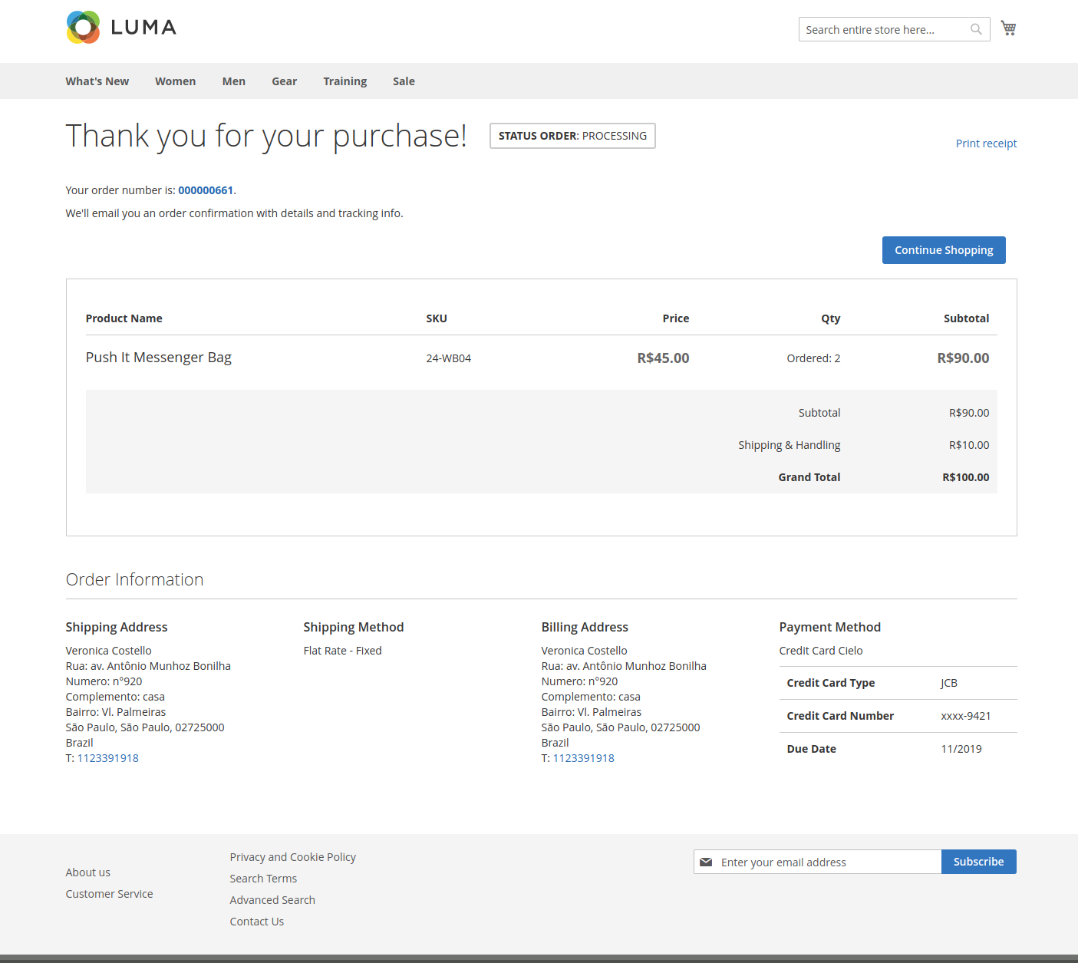The image size is (1078, 963).
Task: Click the card number xxxx-9421
Action: pos(966,716)
